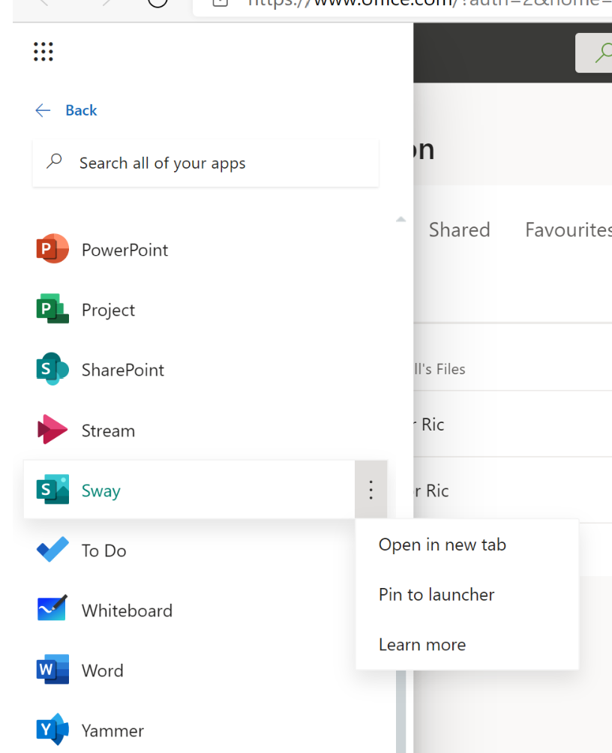Select the Sway app icon

(52, 490)
